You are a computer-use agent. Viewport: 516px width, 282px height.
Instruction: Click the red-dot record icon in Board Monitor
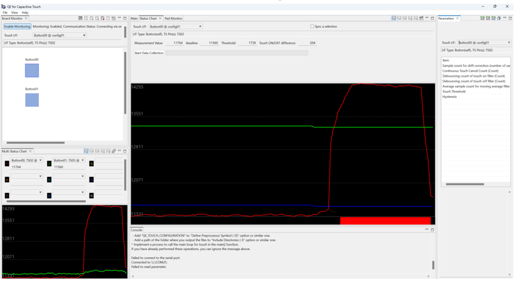(103, 18)
